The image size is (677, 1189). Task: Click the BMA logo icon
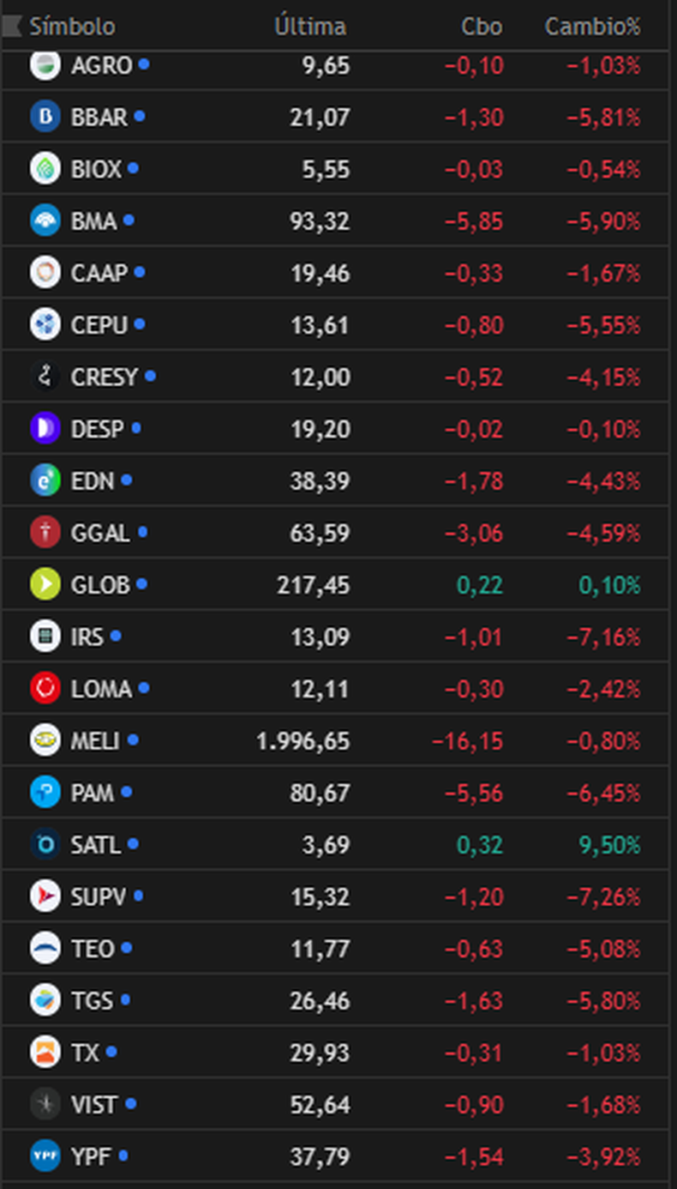click(x=45, y=220)
